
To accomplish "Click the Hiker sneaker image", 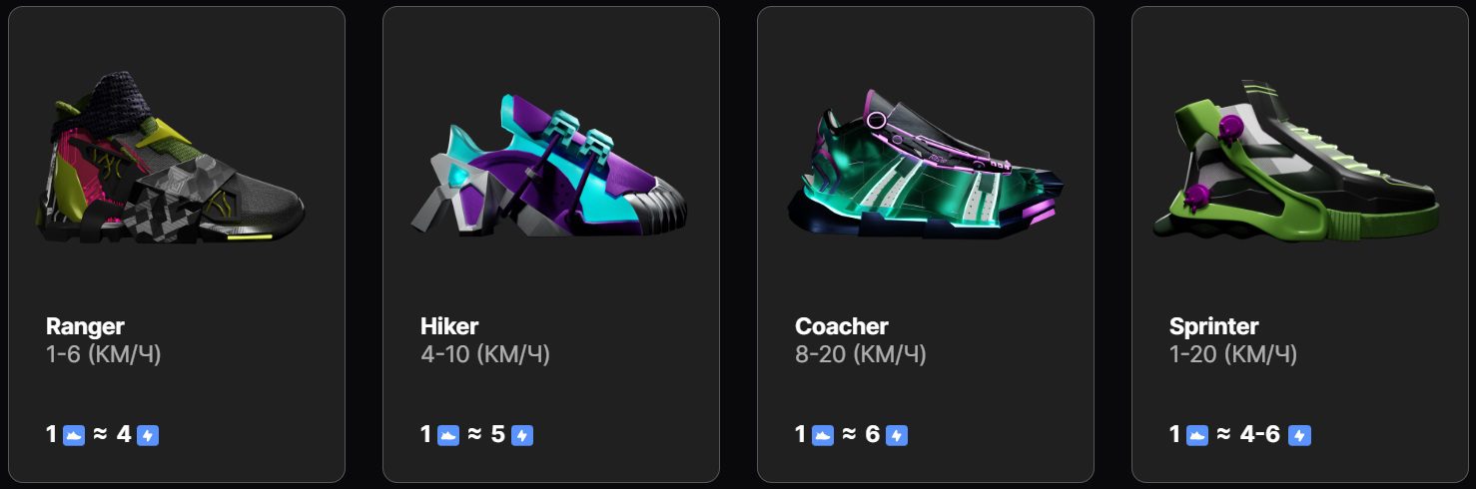I will pos(548,166).
